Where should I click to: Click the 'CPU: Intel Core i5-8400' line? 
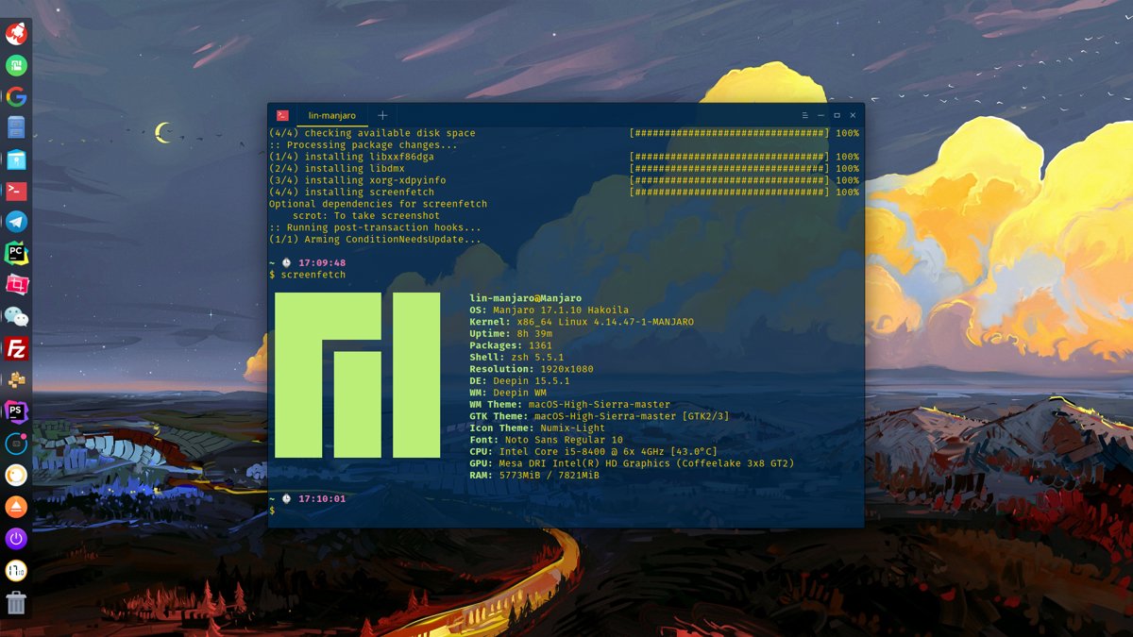tap(593, 451)
